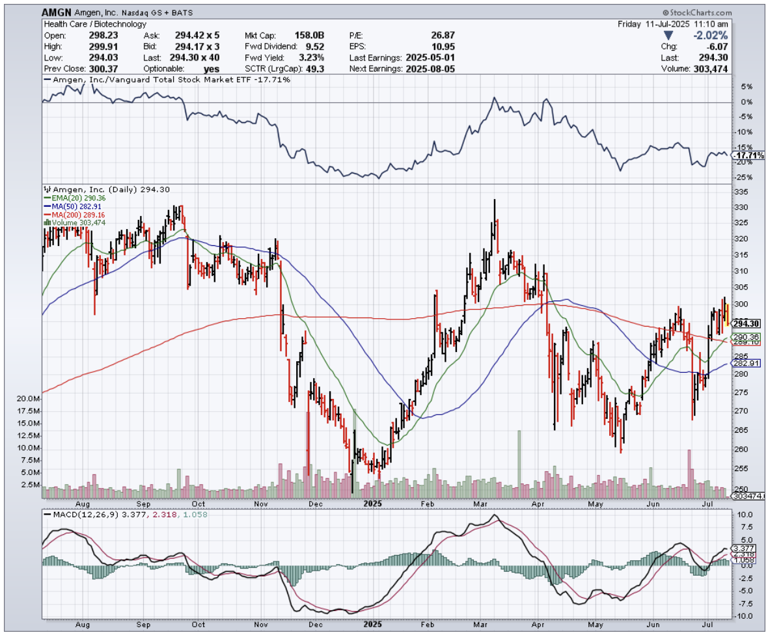Click the relative strength legend line marker
This screenshot has height=635, width=768.
coord(46,79)
